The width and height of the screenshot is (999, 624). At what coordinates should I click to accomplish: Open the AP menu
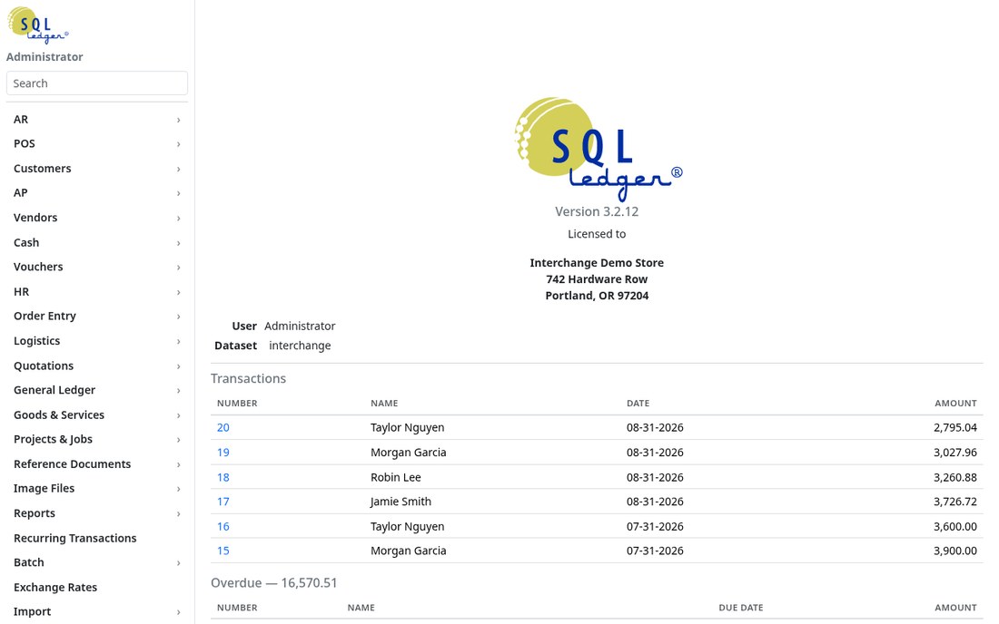[97, 193]
